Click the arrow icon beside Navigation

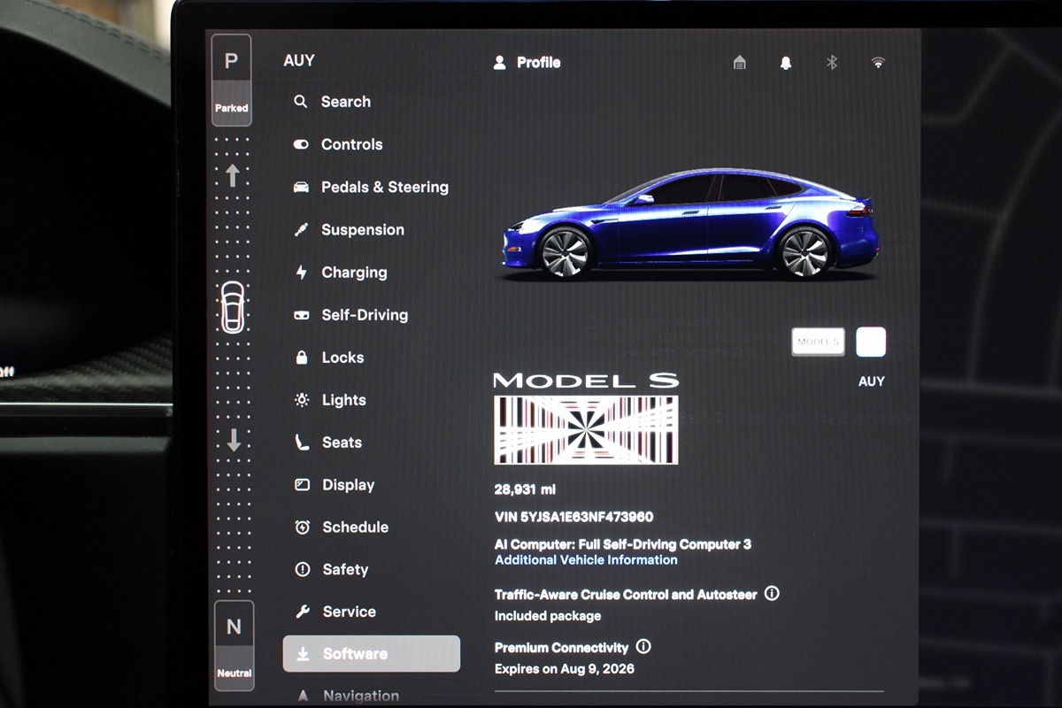pyautogui.click(x=303, y=696)
